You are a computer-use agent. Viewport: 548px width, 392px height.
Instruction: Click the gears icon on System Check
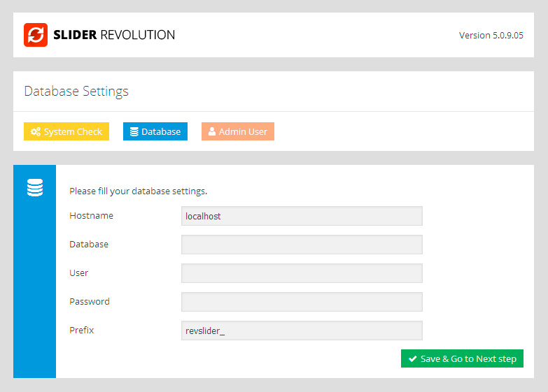[x=35, y=132]
